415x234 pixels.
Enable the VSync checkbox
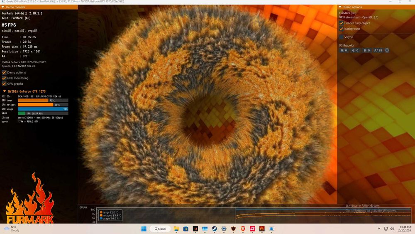[x=341, y=37]
